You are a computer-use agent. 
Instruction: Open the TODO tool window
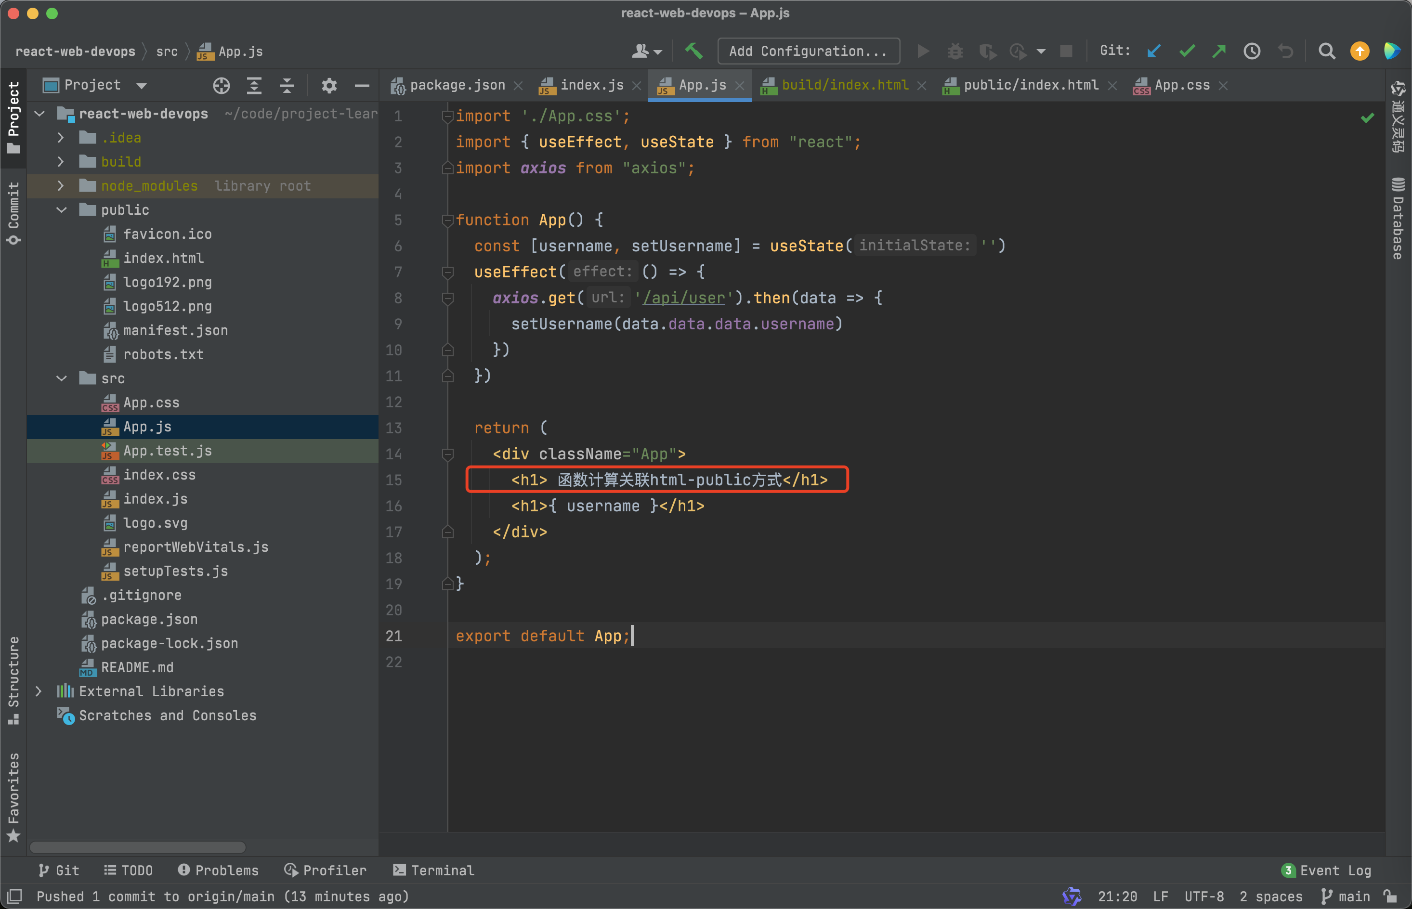128,870
